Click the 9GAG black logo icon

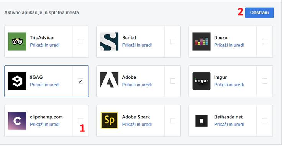tap(17, 81)
